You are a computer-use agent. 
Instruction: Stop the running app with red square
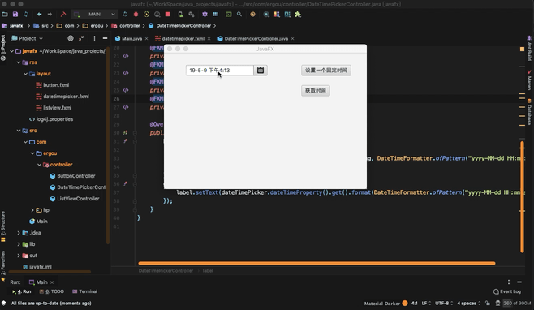(167, 15)
